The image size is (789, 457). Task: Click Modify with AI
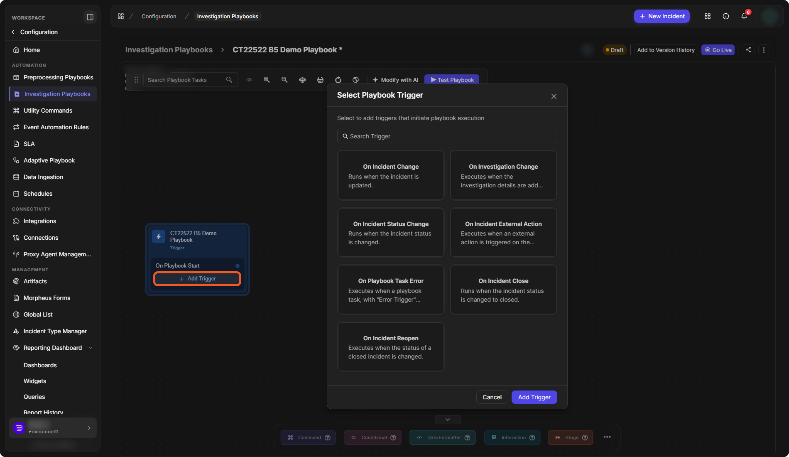(395, 80)
